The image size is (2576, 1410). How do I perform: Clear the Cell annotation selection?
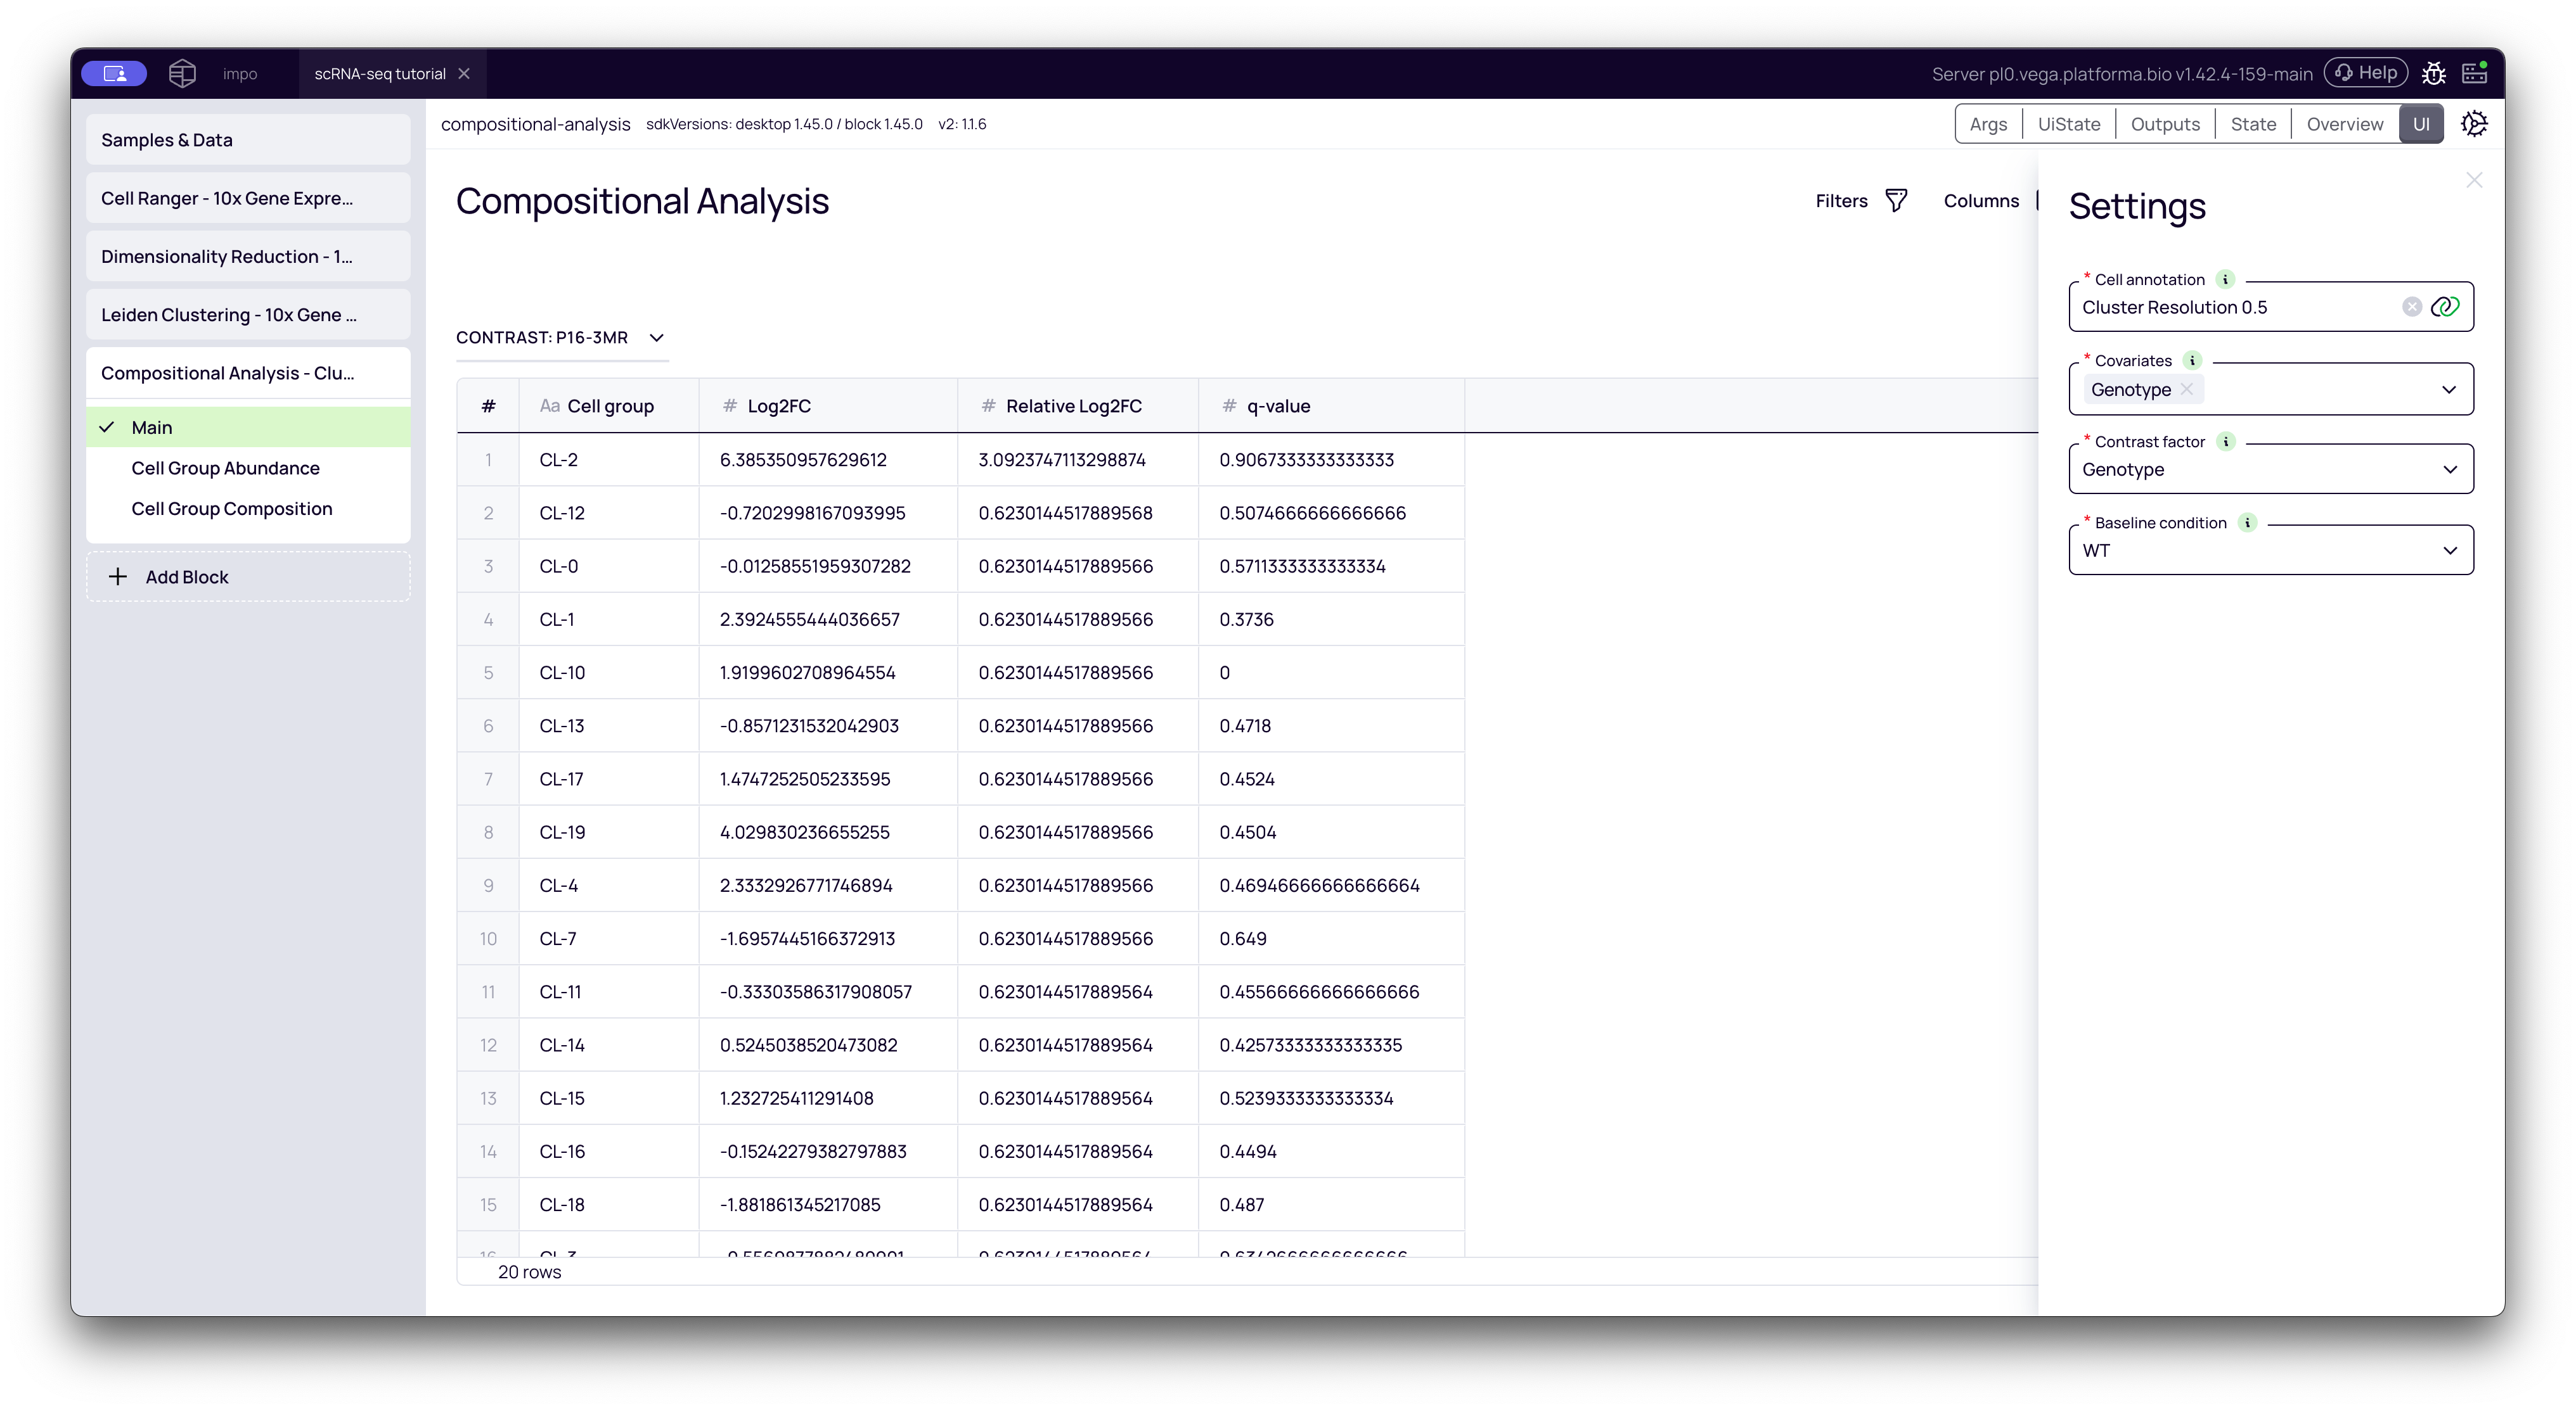[2412, 307]
